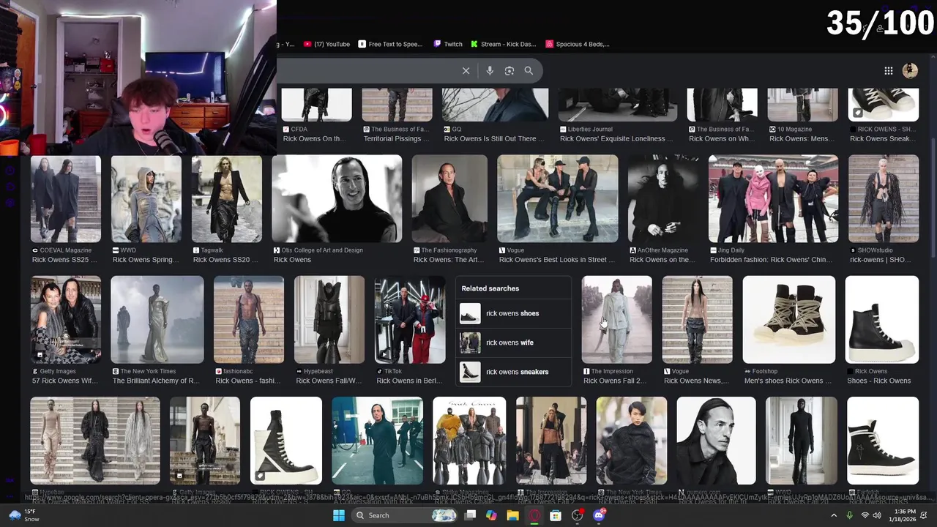Open the COEVAL Magazine Rick Owens SS25 image
The height and width of the screenshot is (527, 937).
pyautogui.click(x=66, y=198)
